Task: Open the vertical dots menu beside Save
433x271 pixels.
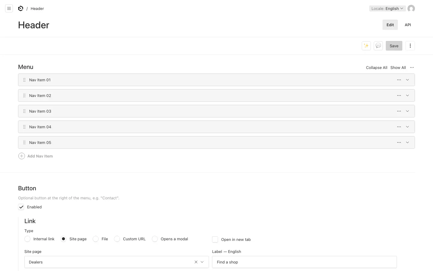Action: [x=410, y=46]
